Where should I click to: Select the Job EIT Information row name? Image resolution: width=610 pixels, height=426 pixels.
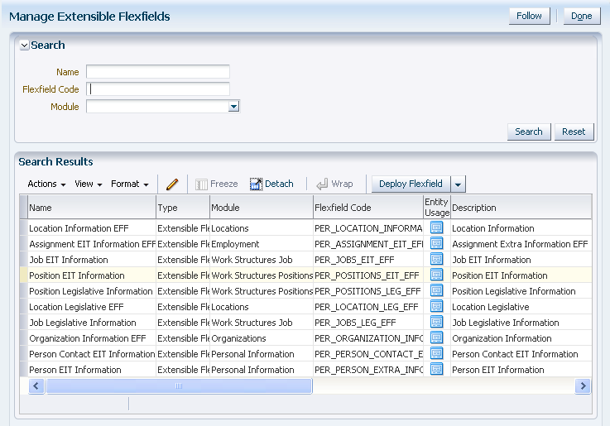pos(69,260)
